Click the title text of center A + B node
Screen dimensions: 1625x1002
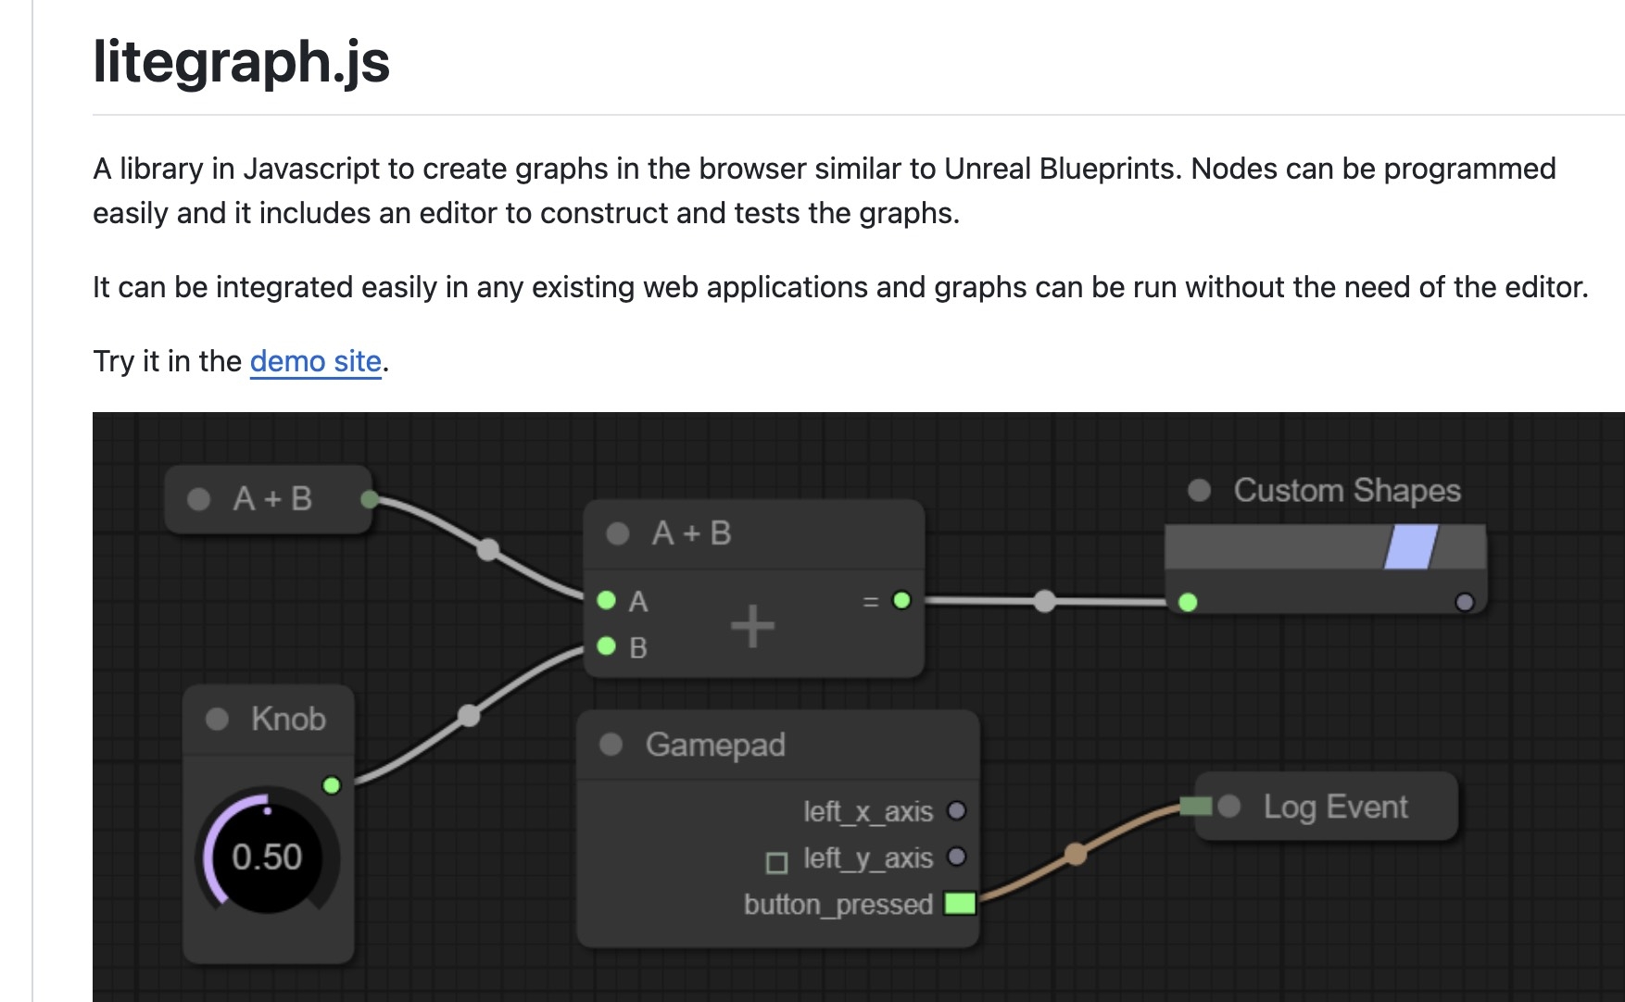click(692, 533)
